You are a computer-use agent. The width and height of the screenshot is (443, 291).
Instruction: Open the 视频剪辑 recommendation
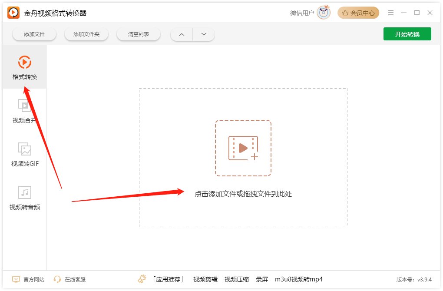[x=205, y=279]
